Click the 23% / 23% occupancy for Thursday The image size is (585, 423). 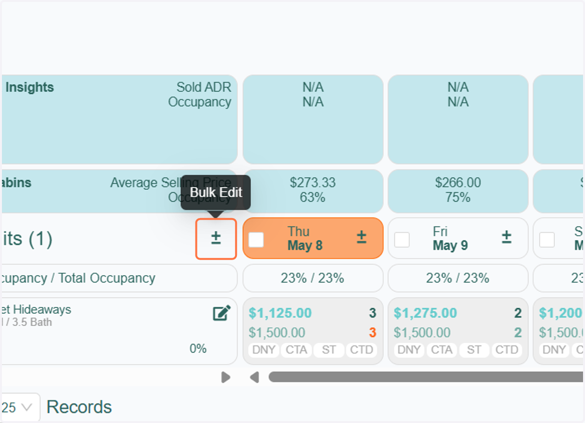pyautogui.click(x=312, y=278)
